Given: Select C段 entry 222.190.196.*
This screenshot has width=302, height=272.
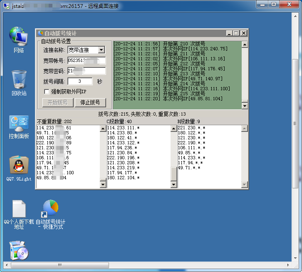Looking at the screenshot, I should (x=124, y=158).
